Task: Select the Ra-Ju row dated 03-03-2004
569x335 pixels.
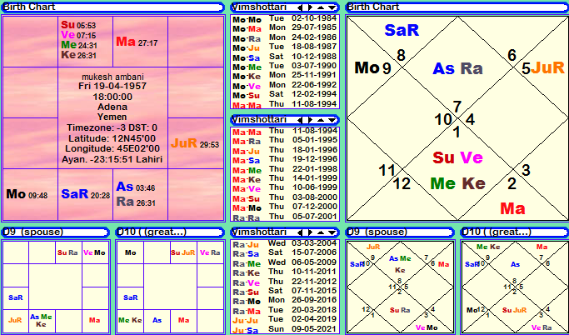Action: (285, 244)
